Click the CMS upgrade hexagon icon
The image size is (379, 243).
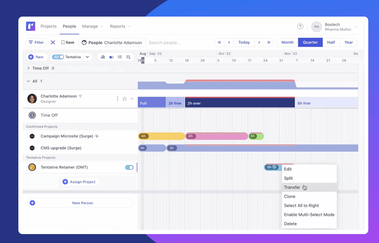point(32,148)
